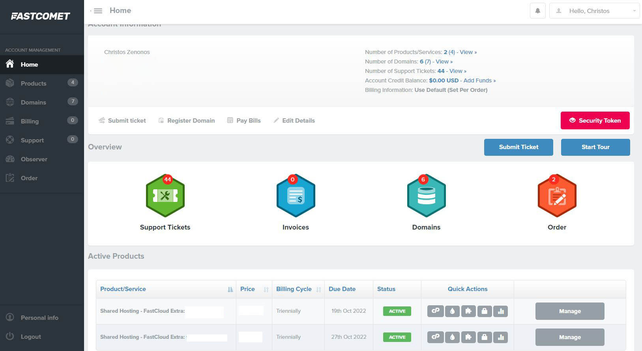
Task: Open the Invoices hexagon icon
Action: [296, 196]
